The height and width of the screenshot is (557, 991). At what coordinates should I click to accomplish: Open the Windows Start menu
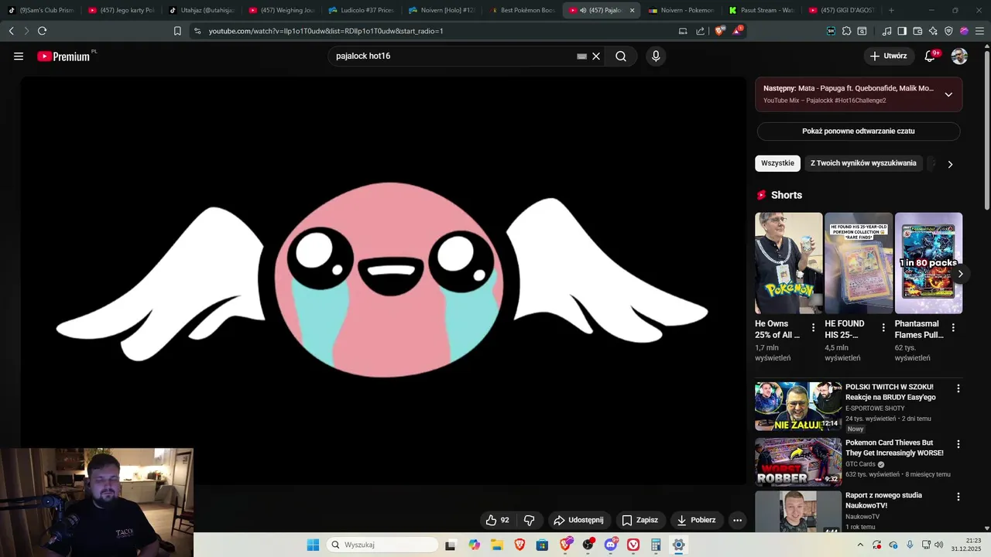pos(313,545)
